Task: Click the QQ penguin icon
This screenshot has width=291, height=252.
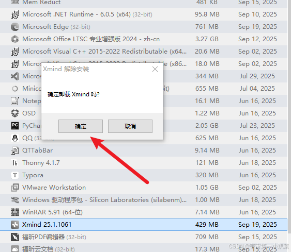Action: [x=15, y=138]
